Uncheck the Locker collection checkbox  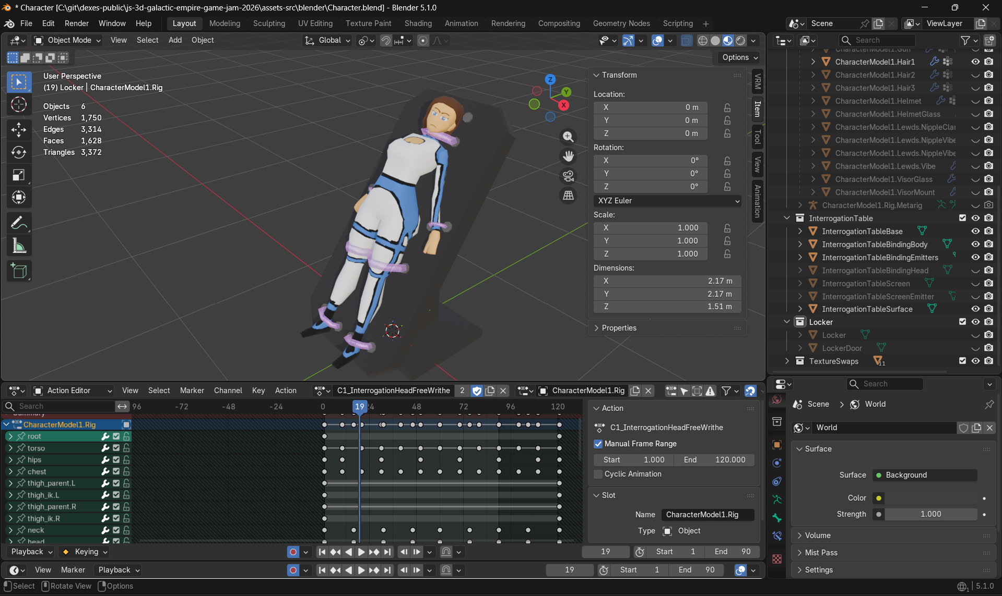tap(962, 322)
